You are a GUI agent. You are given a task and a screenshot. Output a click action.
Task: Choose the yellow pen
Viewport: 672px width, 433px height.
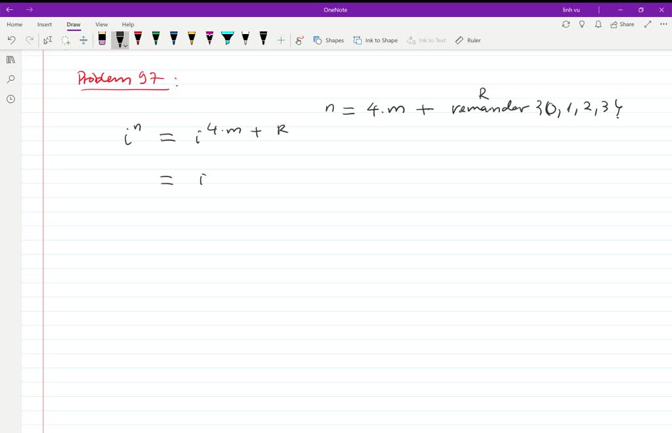pyautogui.click(x=191, y=39)
